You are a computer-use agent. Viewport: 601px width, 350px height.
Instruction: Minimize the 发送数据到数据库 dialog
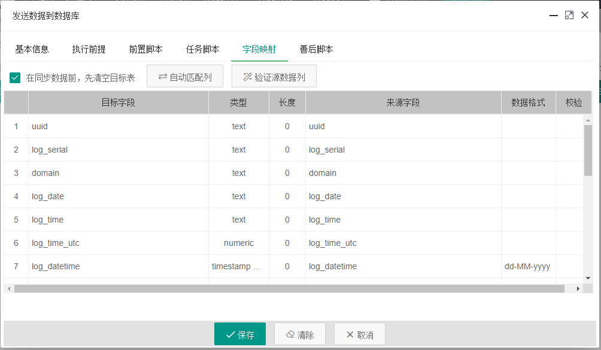coord(554,16)
